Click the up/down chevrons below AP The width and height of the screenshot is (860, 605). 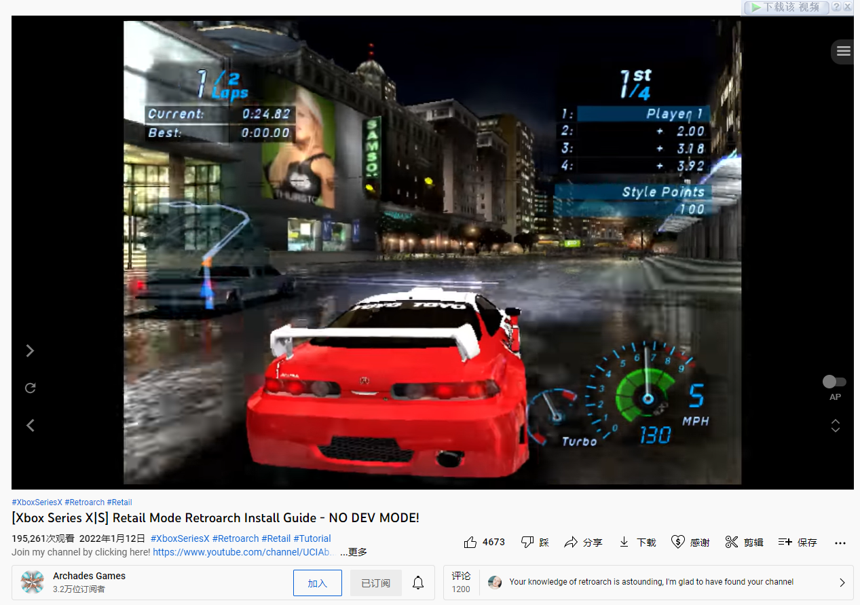pyautogui.click(x=836, y=426)
